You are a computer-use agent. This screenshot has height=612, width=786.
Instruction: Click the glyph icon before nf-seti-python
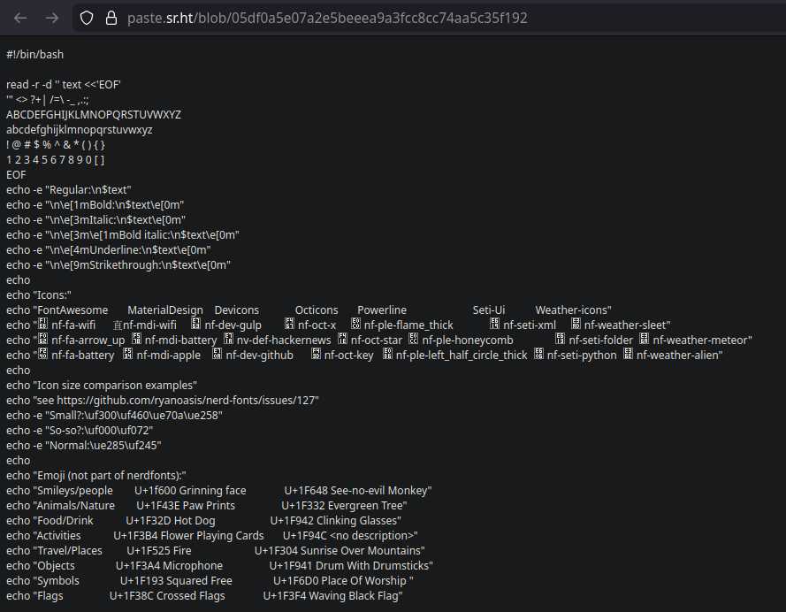coord(538,356)
